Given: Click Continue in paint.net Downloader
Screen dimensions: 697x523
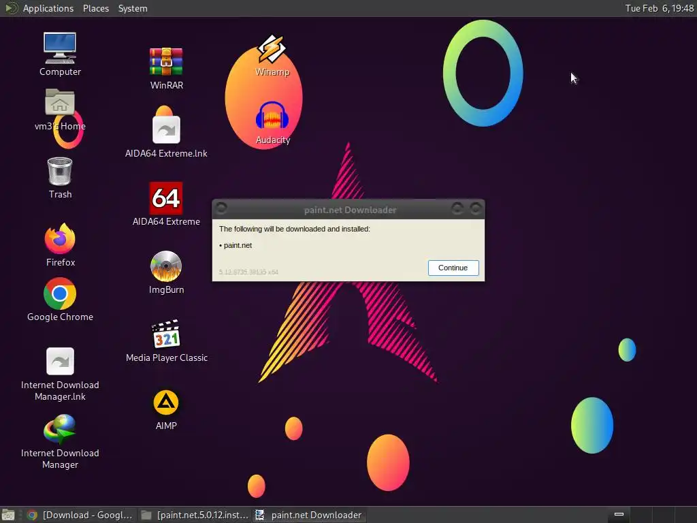Looking at the screenshot, I should pyautogui.click(x=453, y=268).
